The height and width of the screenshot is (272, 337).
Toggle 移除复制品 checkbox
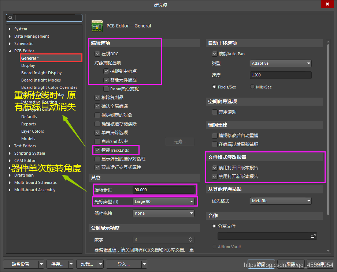point(97,98)
